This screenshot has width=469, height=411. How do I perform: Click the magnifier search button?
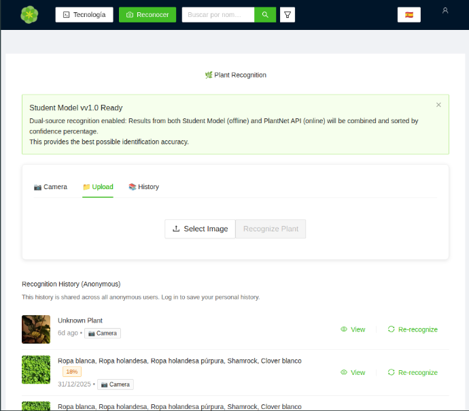click(x=265, y=14)
